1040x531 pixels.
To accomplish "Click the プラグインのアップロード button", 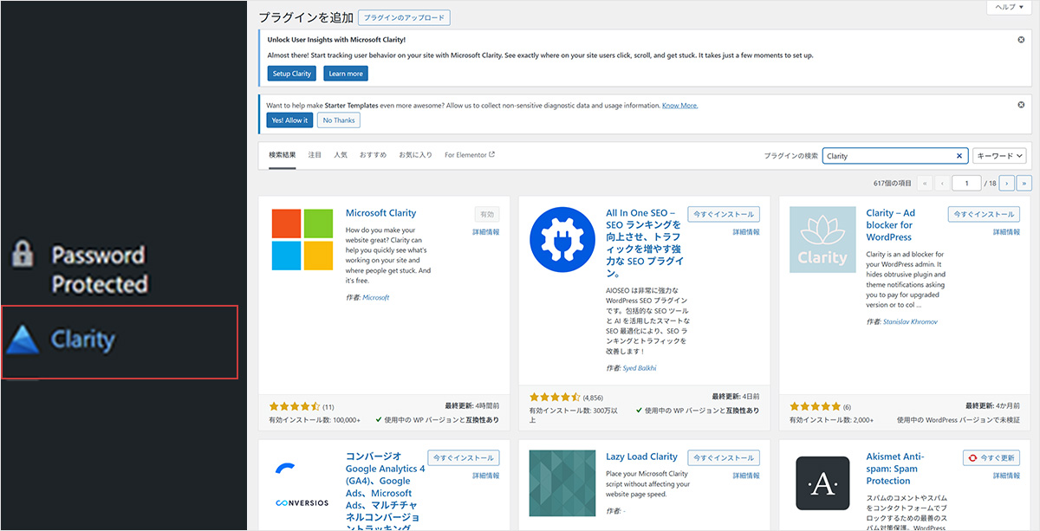I will coord(404,17).
